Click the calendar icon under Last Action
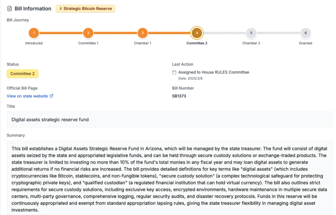 point(174,72)
